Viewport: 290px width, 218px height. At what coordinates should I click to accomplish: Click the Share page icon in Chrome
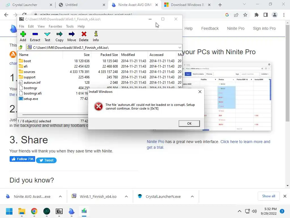coord(236,15)
